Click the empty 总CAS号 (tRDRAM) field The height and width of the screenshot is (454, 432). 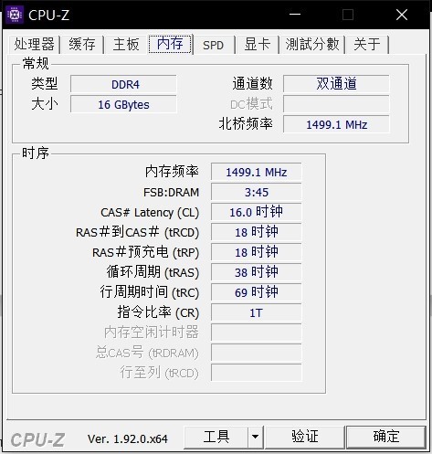click(256, 353)
